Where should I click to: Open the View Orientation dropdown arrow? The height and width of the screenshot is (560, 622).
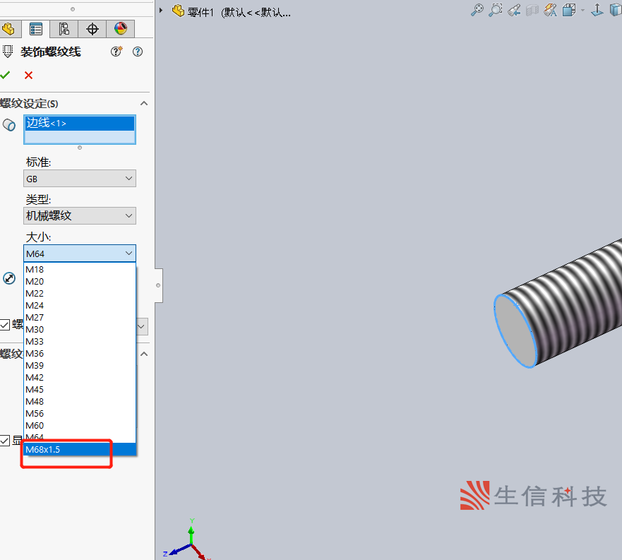pyautogui.click(x=582, y=11)
